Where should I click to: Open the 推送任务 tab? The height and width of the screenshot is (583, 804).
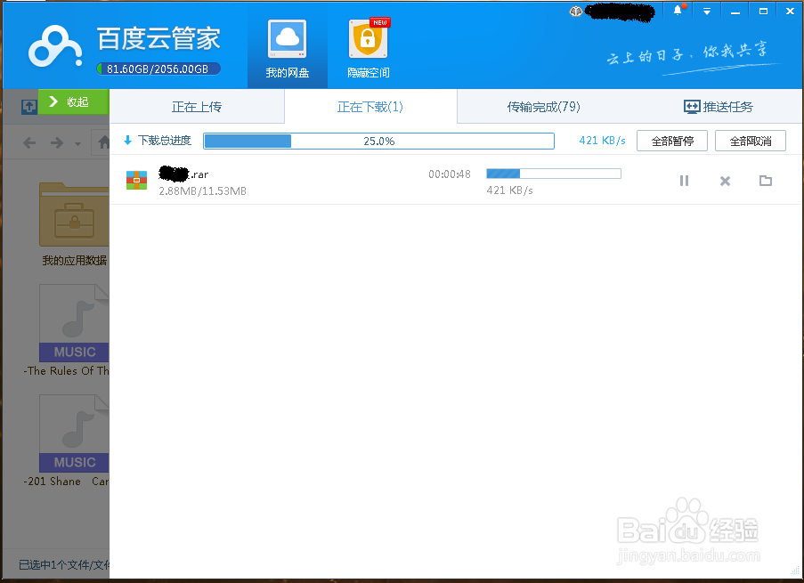click(718, 107)
